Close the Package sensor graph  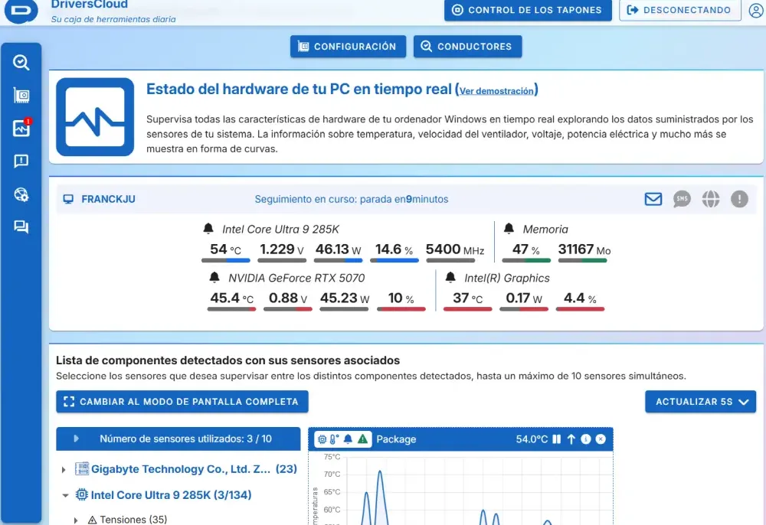pos(601,439)
